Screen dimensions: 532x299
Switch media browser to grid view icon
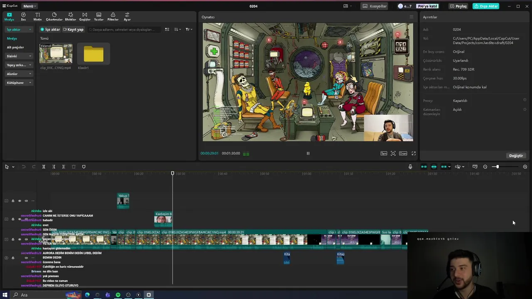(167, 29)
